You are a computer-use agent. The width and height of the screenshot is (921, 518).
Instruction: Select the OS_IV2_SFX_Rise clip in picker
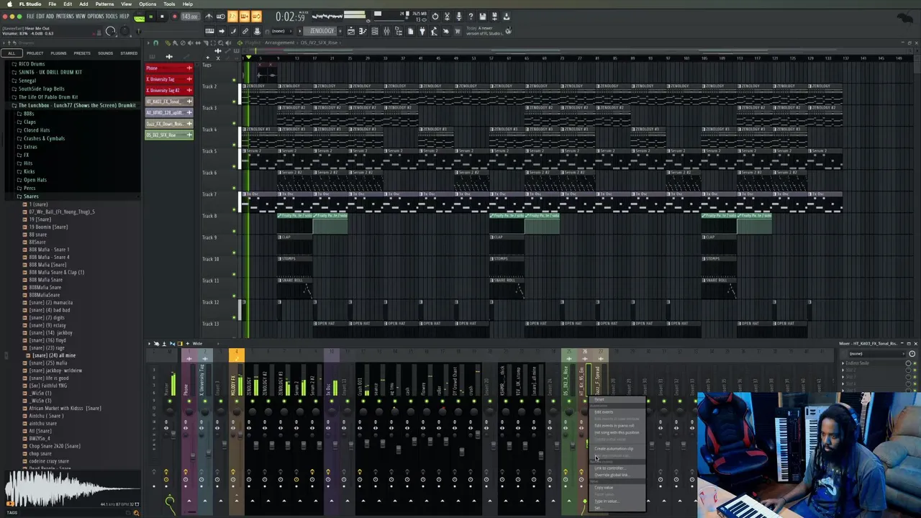click(169, 135)
